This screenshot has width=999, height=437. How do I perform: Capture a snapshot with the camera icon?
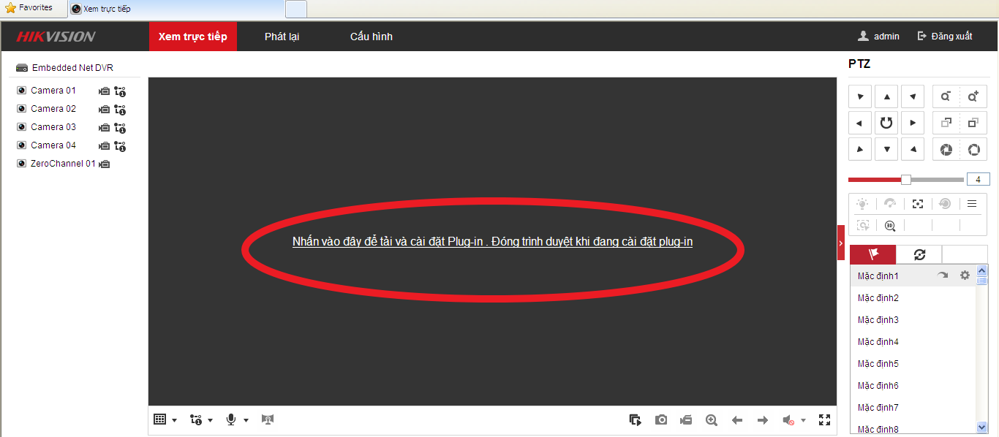(x=661, y=419)
